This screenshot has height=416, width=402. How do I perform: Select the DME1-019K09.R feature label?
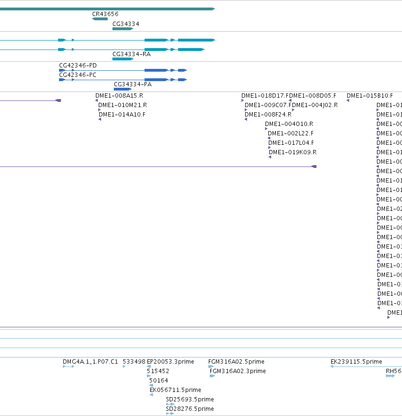click(x=293, y=152)
